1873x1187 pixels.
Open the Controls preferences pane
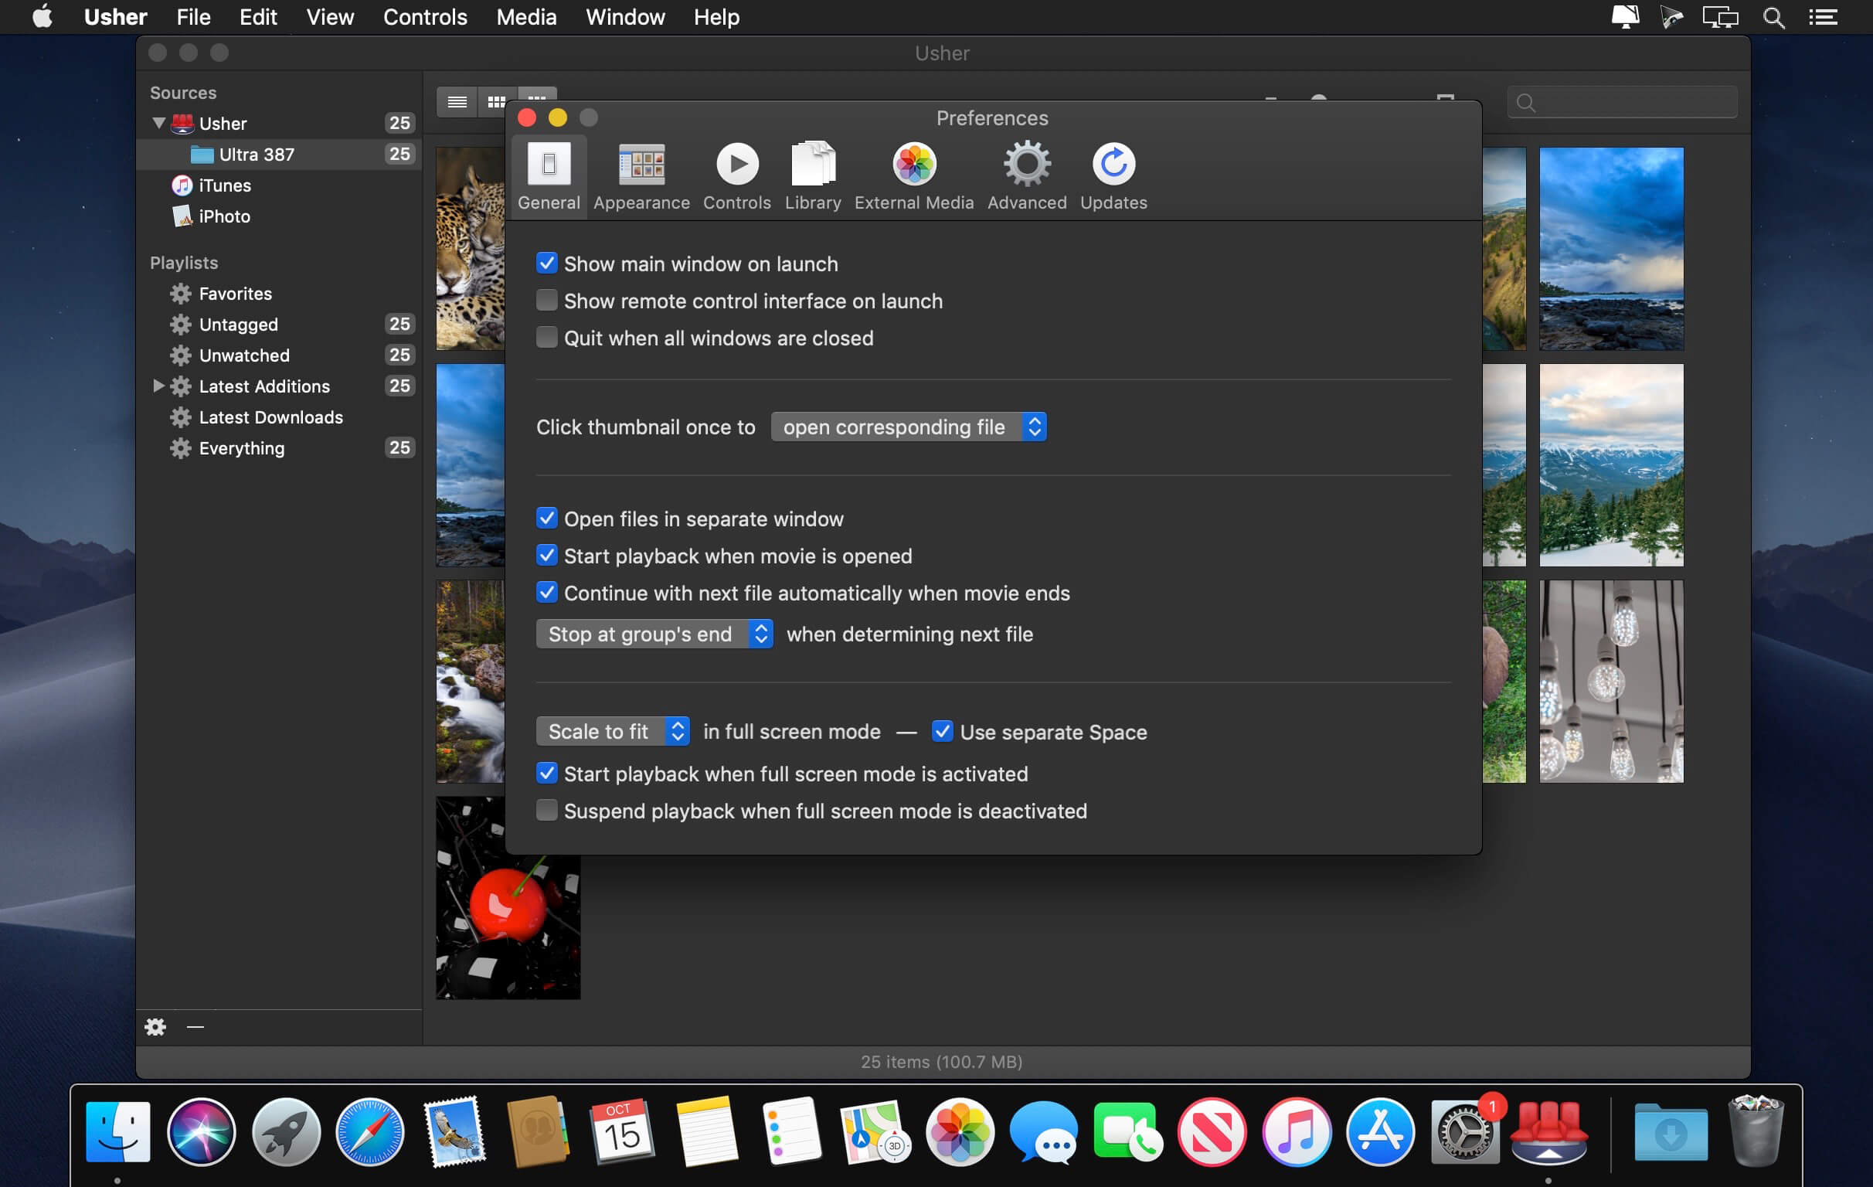736,175
